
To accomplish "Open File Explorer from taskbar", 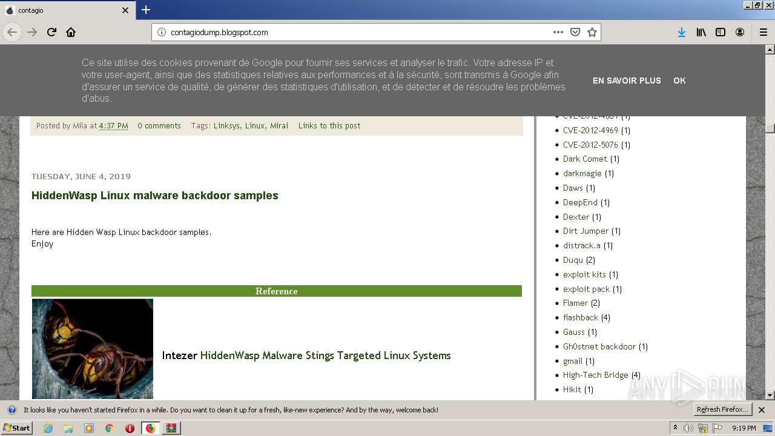I will [68, 428].
